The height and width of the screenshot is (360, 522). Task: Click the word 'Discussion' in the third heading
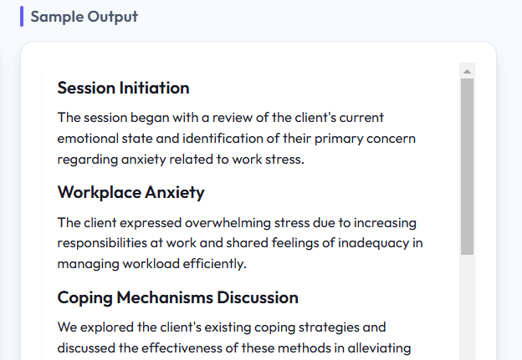click(258, 297)
